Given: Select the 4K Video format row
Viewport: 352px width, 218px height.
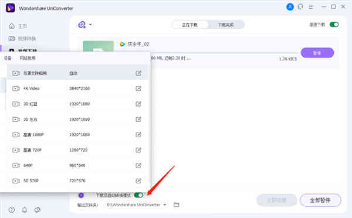Looking at the screenshot, I should coord(77,88).
